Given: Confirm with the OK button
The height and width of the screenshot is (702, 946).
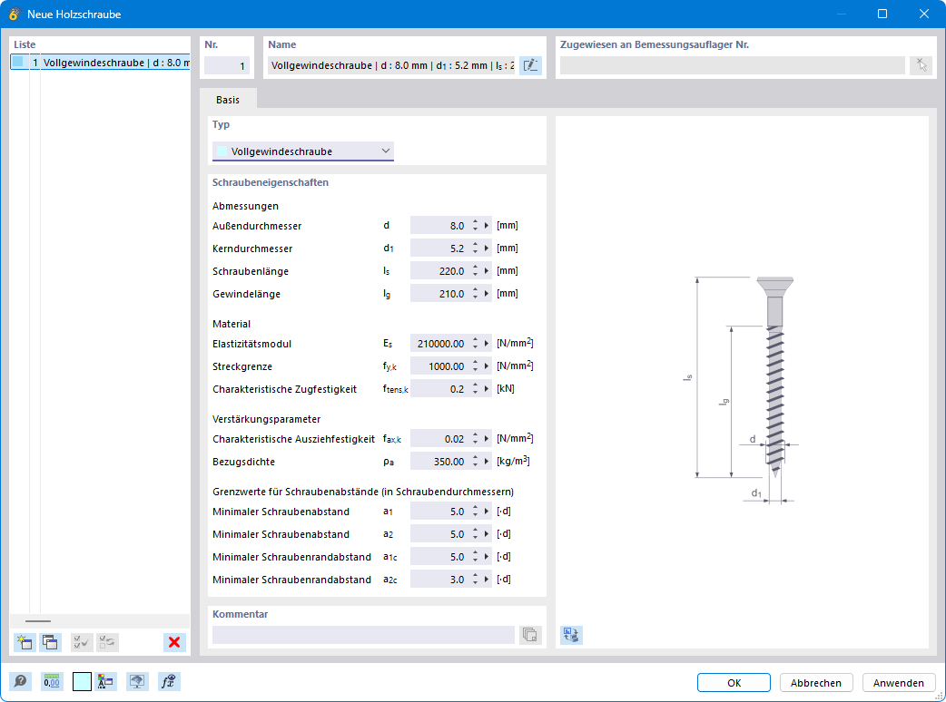Looking at the screenshot, I should (x=734, y=683).
